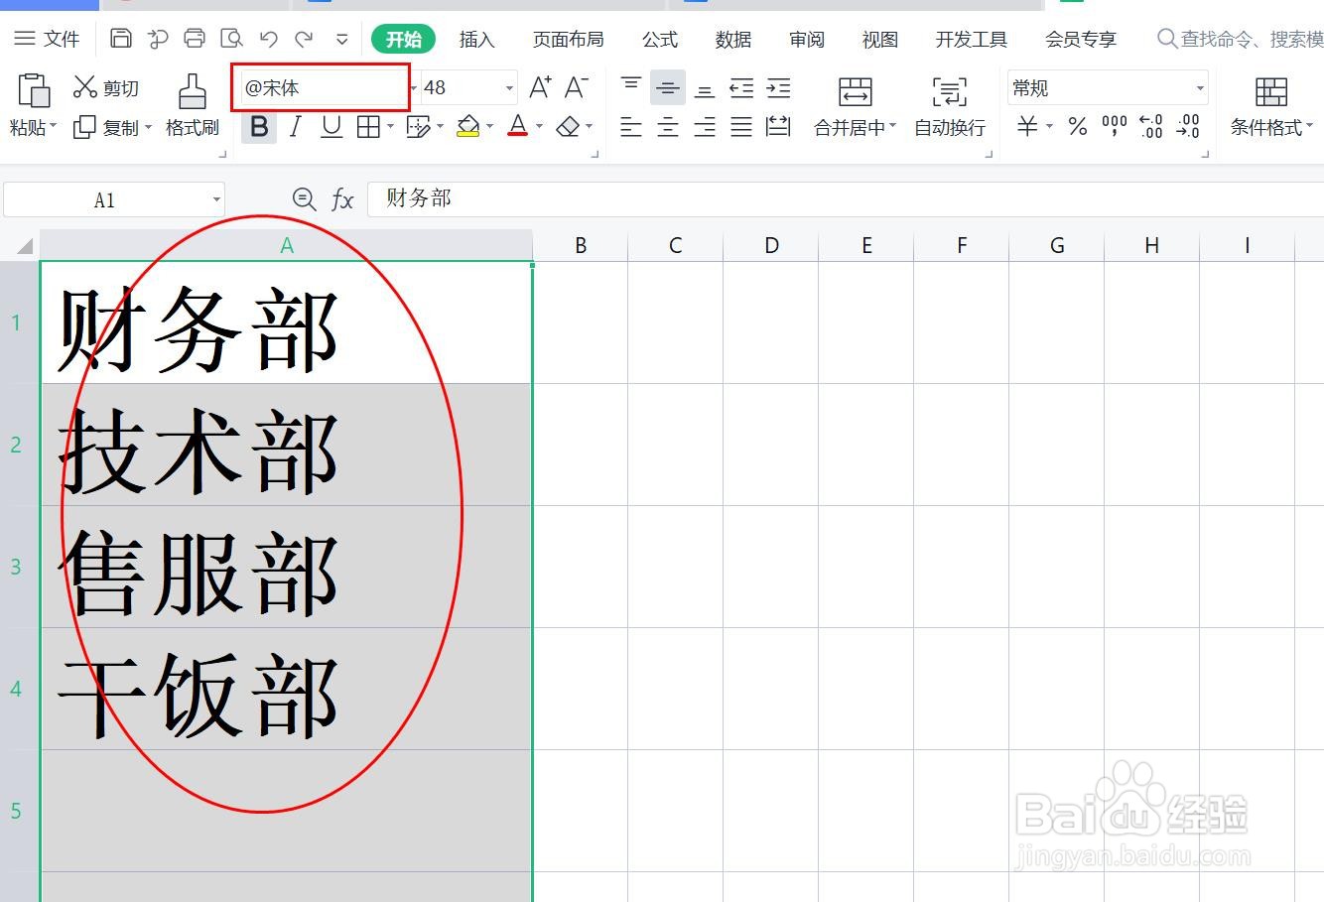
Task: Apply thousands separator style
Action: (x=1115, y=126)
